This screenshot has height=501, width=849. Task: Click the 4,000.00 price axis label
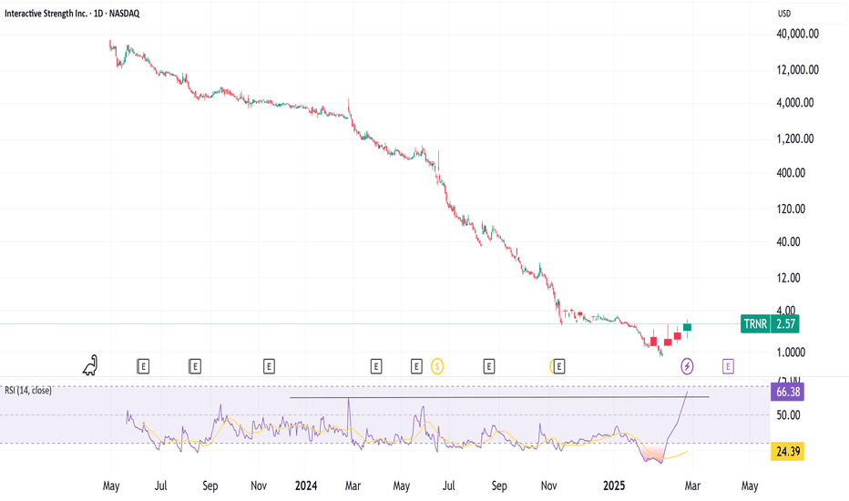[x=795, y=102]
